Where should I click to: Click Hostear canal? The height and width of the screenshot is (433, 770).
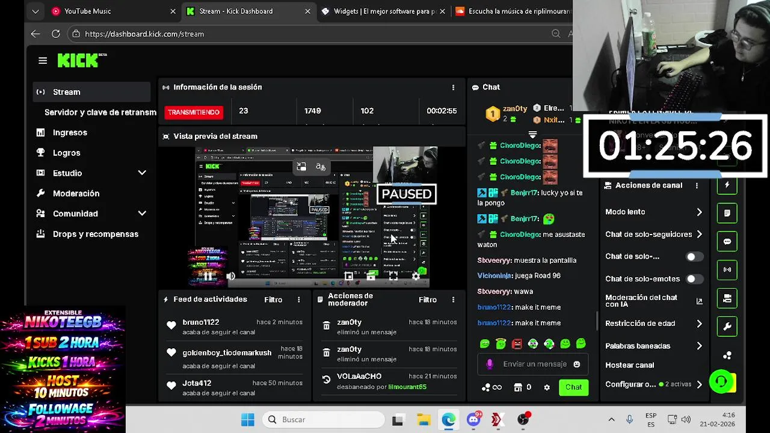click(629, 365)
